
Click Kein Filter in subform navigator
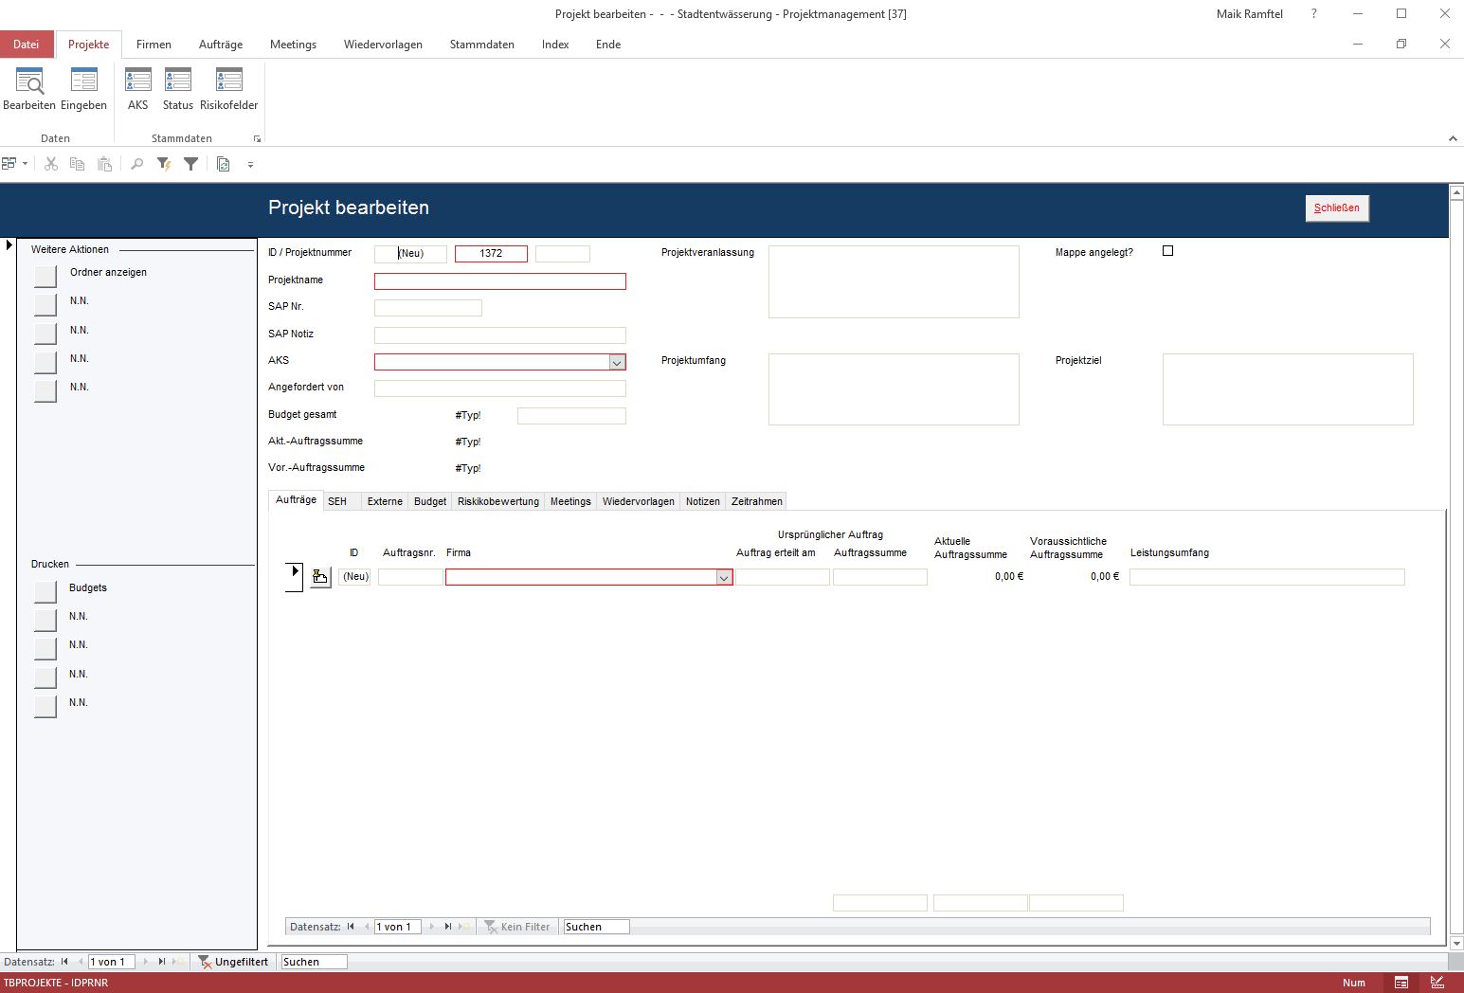[517, 927]
